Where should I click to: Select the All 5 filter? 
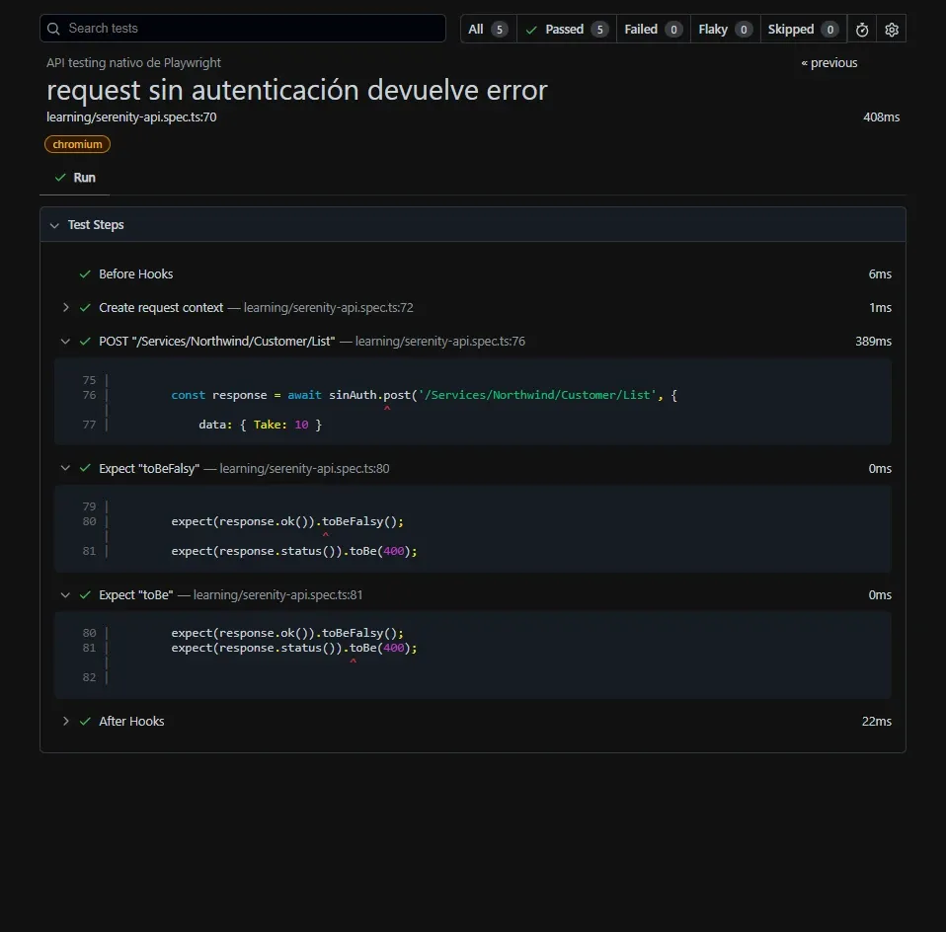pos(488,29)
